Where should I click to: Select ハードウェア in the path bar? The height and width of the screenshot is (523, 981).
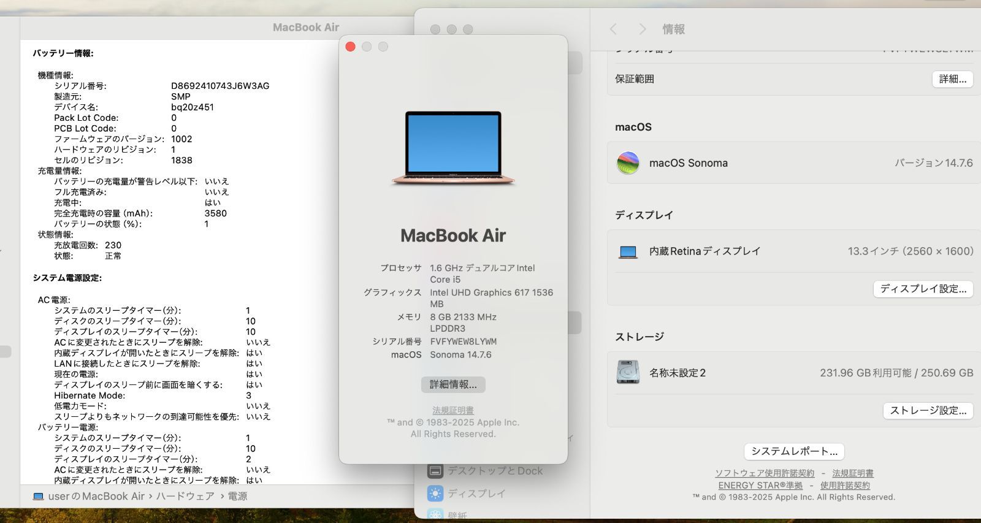(x=185, y=497)
